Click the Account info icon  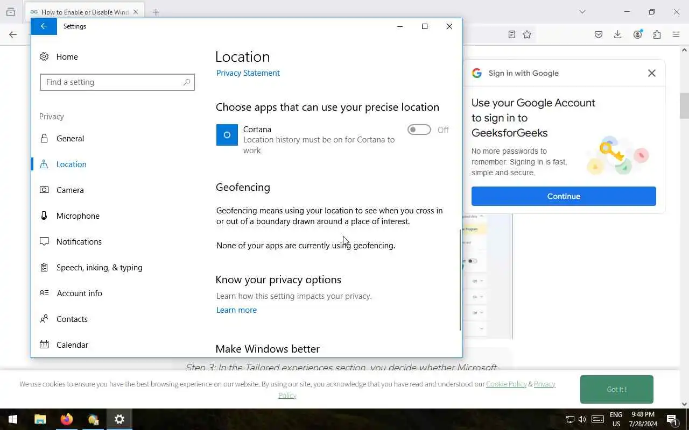[x=44, y=293]
